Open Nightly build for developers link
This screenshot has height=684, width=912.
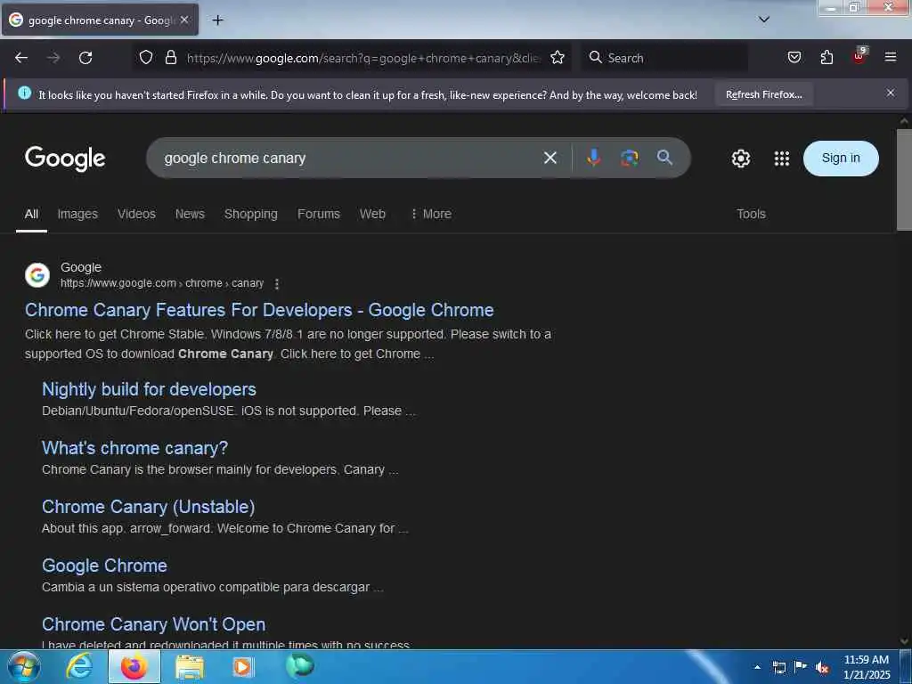[x=149, y=389]
